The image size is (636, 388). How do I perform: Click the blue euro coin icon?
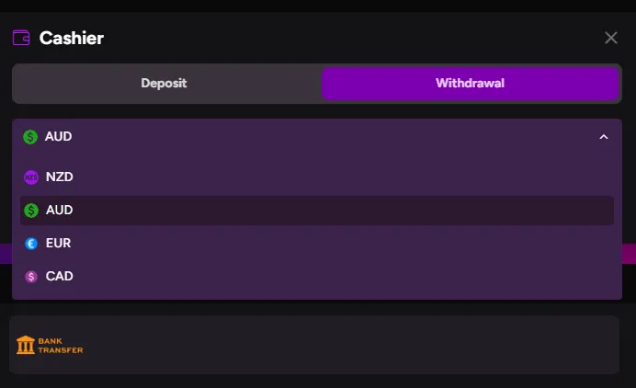click(x=31, y=244)
